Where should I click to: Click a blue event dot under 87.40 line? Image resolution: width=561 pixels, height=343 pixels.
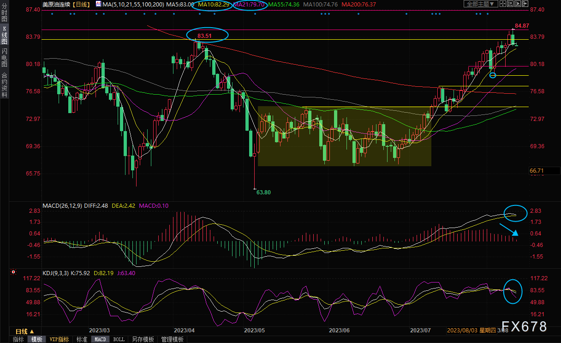[x=52, y=14]
